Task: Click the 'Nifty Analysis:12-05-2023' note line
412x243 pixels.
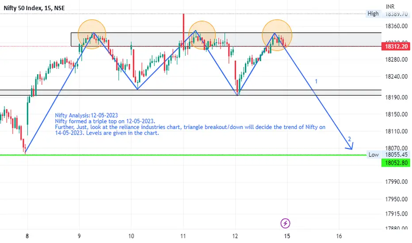Action: coord(87,115)
